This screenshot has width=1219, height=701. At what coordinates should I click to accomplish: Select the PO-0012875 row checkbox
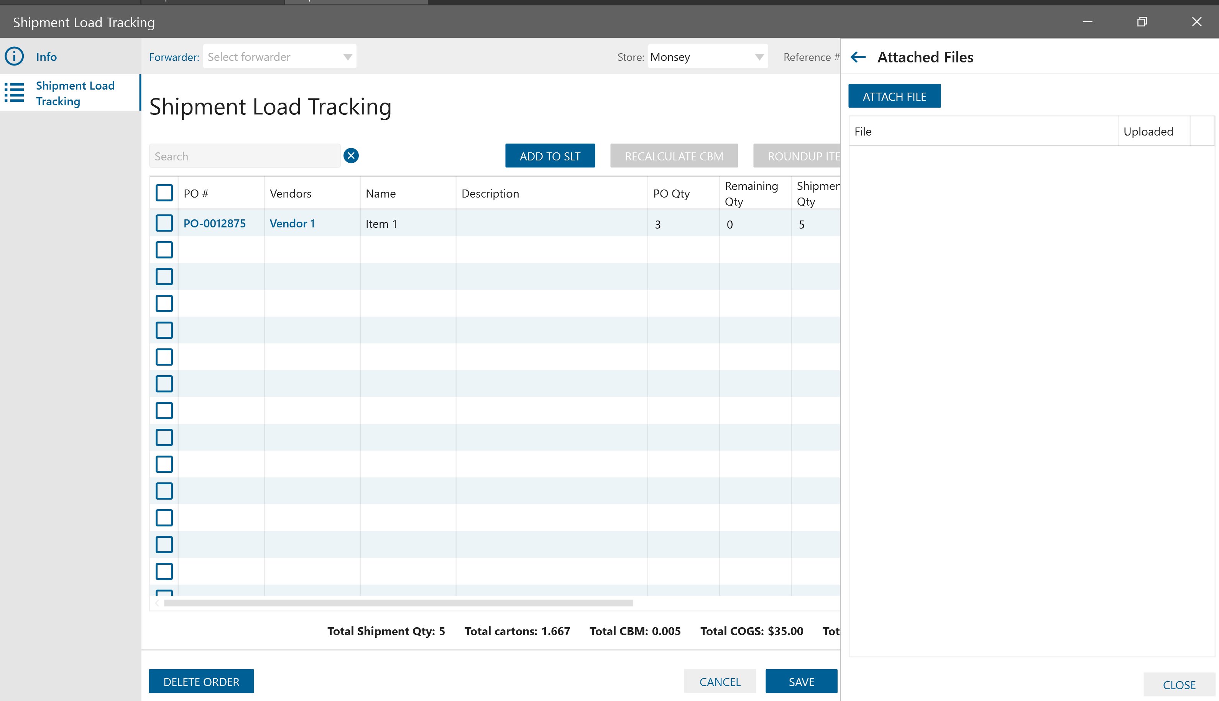164,223
